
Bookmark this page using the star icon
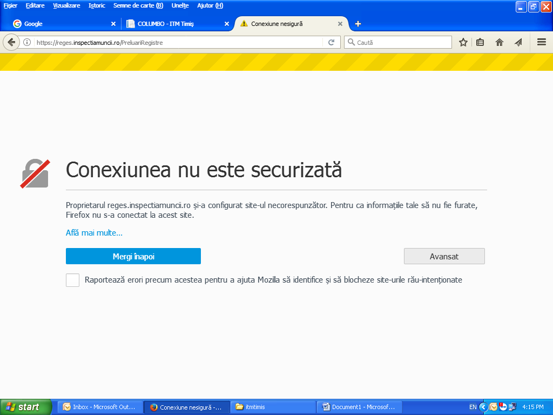pos(463,42)
